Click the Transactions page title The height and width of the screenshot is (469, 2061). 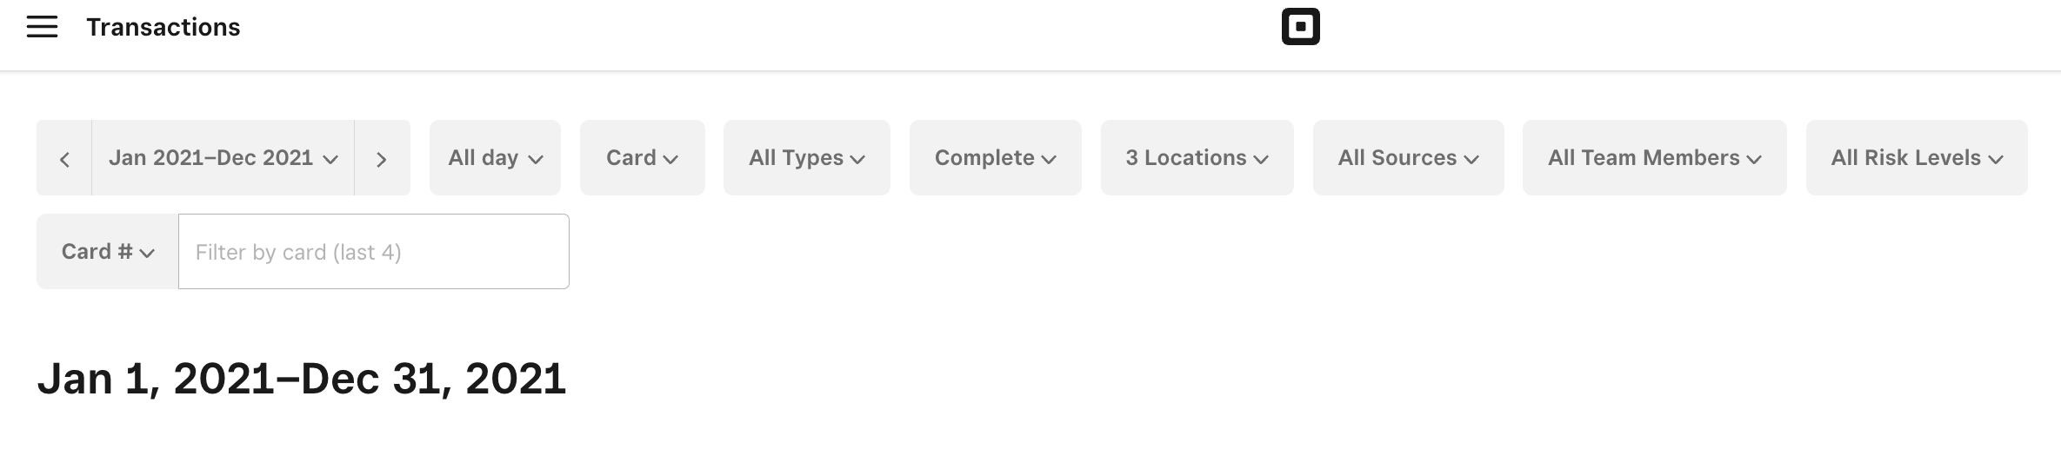pyautogui.click(x=163, y=28)
